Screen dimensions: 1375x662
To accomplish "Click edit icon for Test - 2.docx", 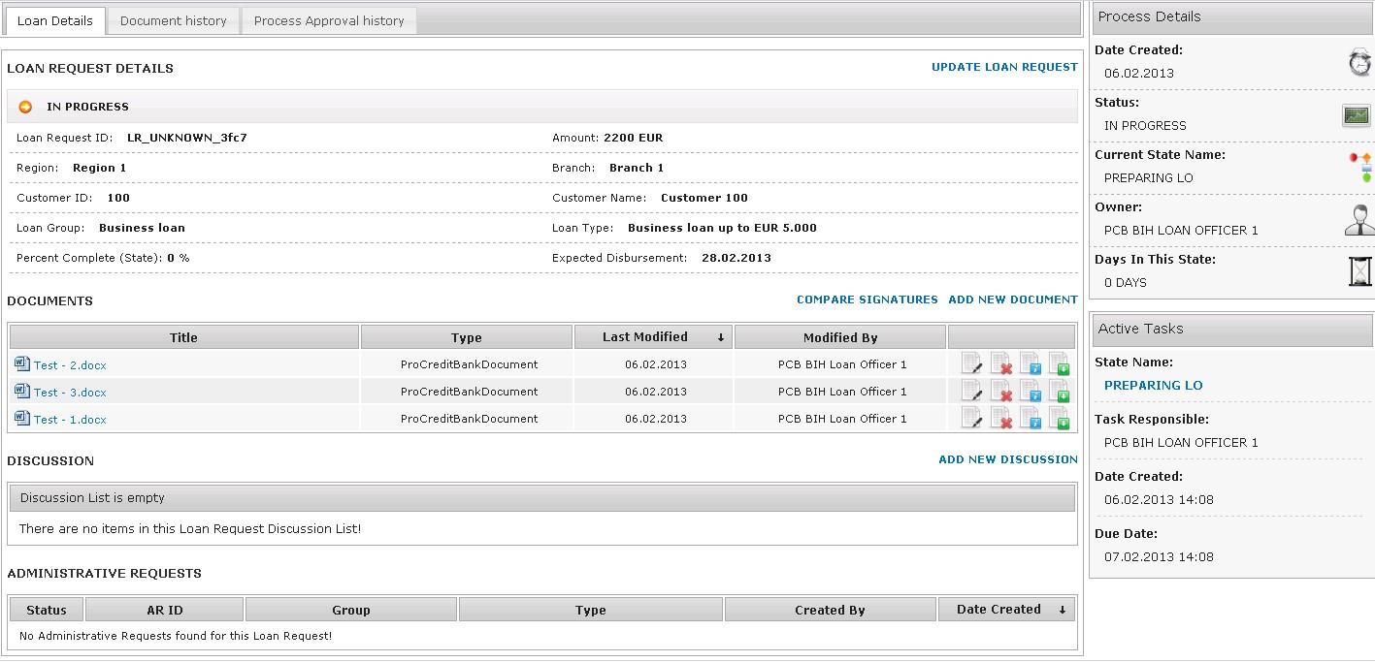I will tap(971, 364).
